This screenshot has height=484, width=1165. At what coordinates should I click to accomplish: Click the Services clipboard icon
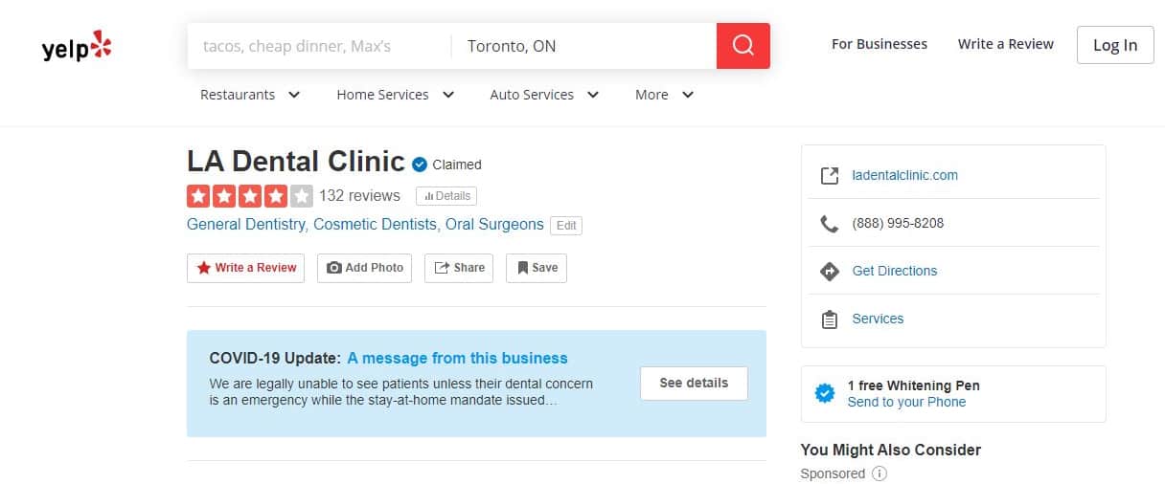(830, 319)
